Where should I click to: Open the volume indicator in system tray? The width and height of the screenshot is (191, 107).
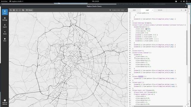pos(184,1)
